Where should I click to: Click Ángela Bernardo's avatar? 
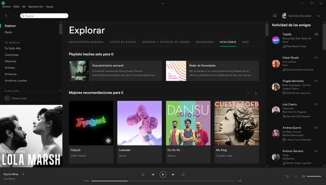pyautogui.click(x=276, y=87)
